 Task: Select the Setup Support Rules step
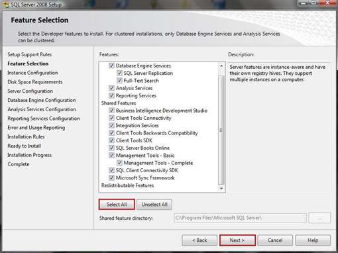coord(30,54)
